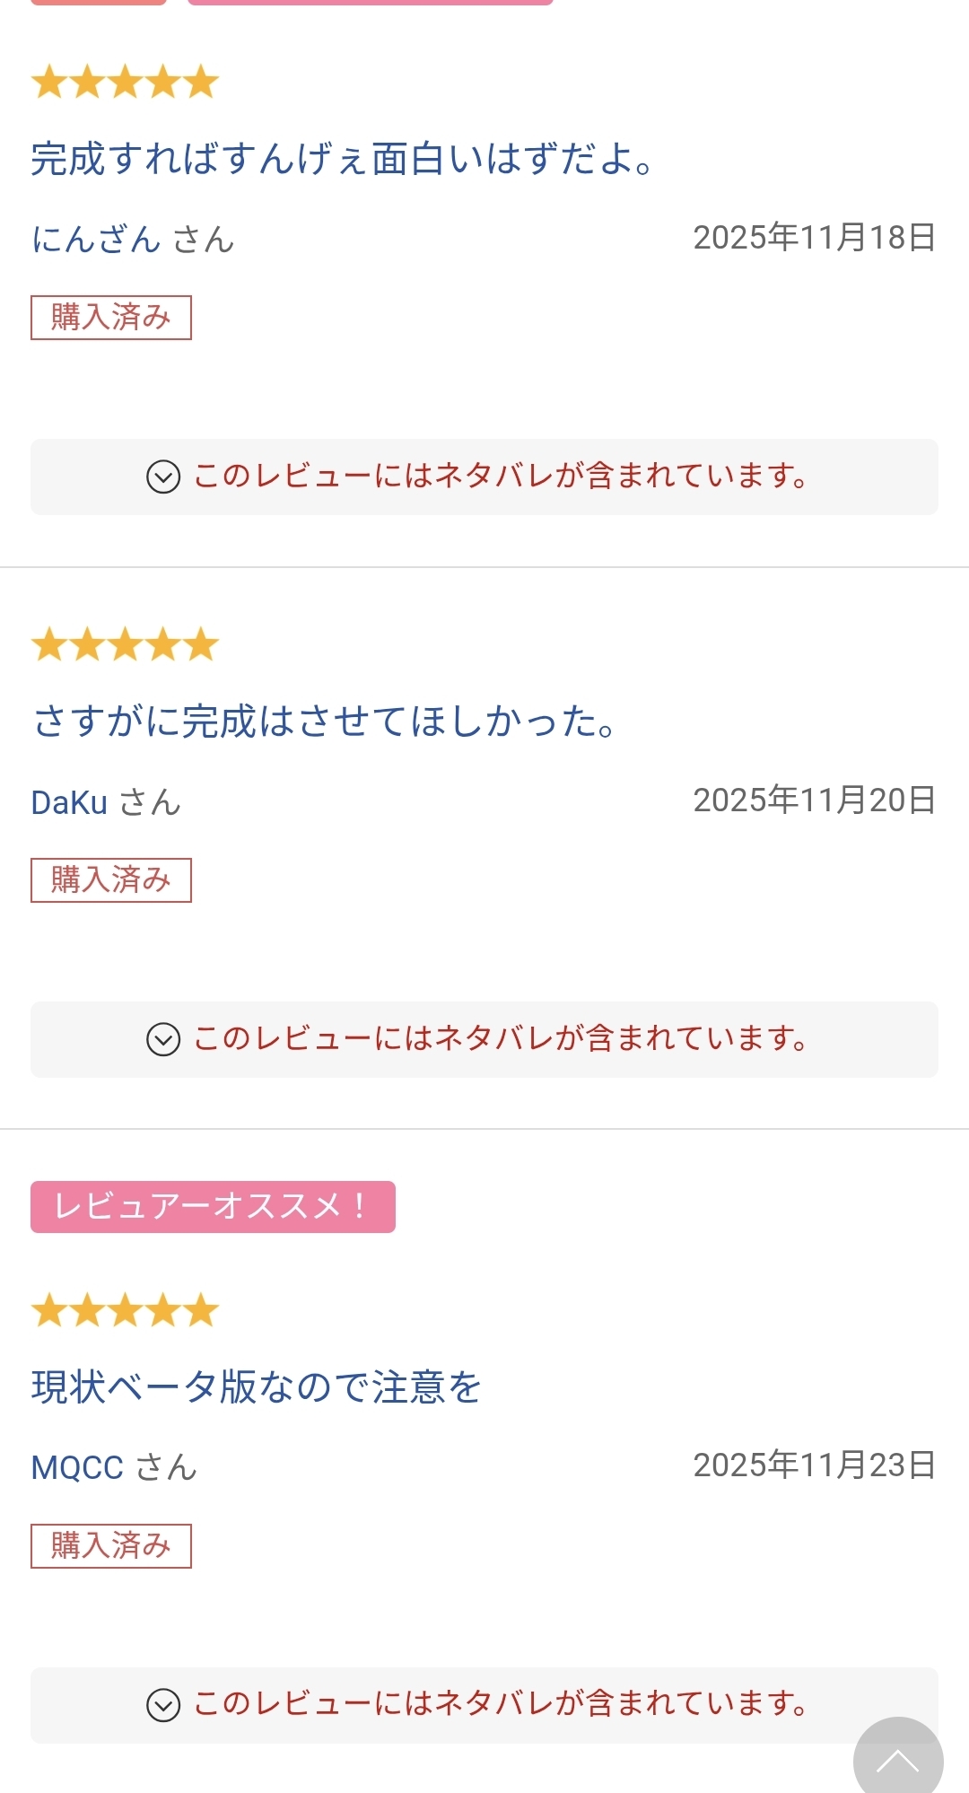This screenshot has width=969, height=1793.
Task: Click five-star rating on MQCC's review
Action: (x=125, y=1311)
